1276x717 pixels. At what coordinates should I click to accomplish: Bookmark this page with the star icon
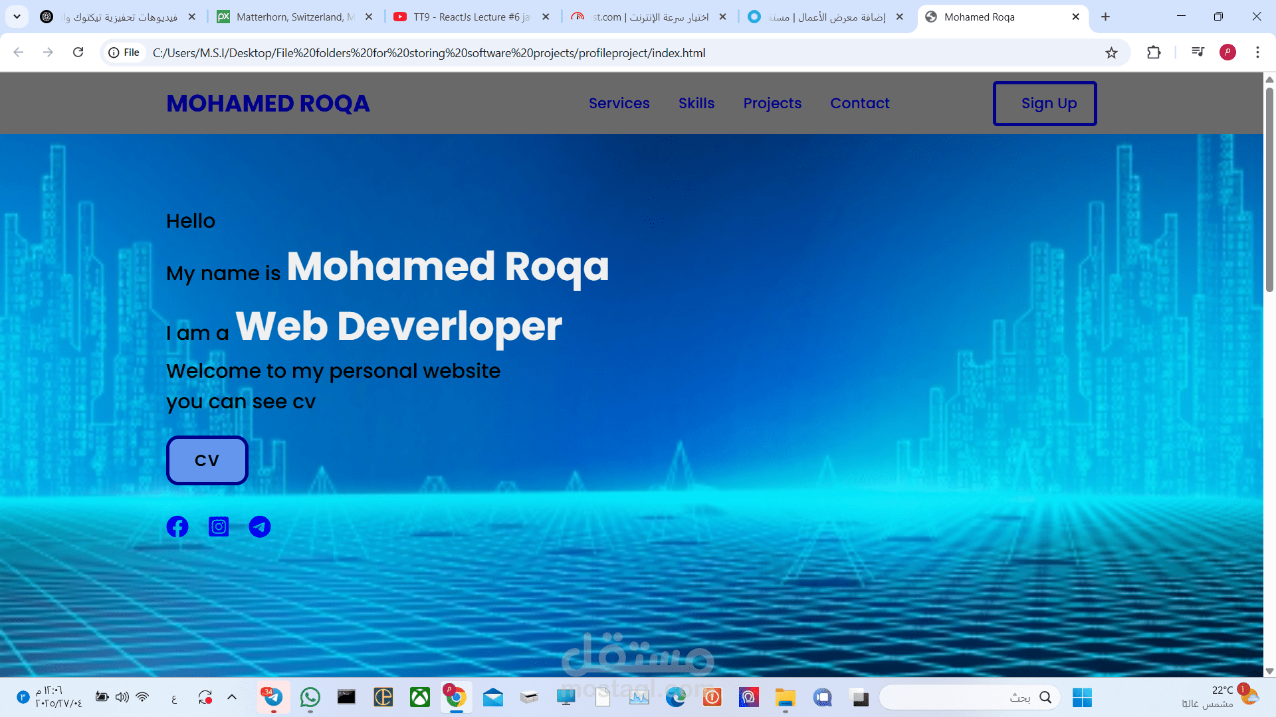1111,52
